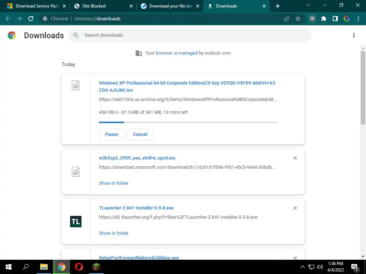
Task: Open Chrome's three-dot main menu
Action: 358,19
